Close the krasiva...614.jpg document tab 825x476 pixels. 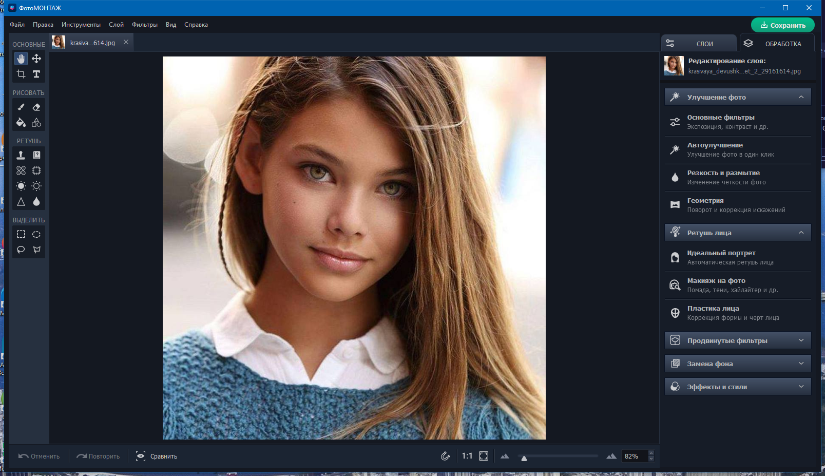[x=126, y=42]
